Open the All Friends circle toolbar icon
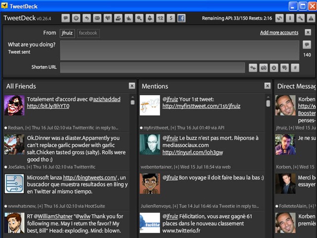Viewport: 317px width, 238px height. click(x=76, y=18)
